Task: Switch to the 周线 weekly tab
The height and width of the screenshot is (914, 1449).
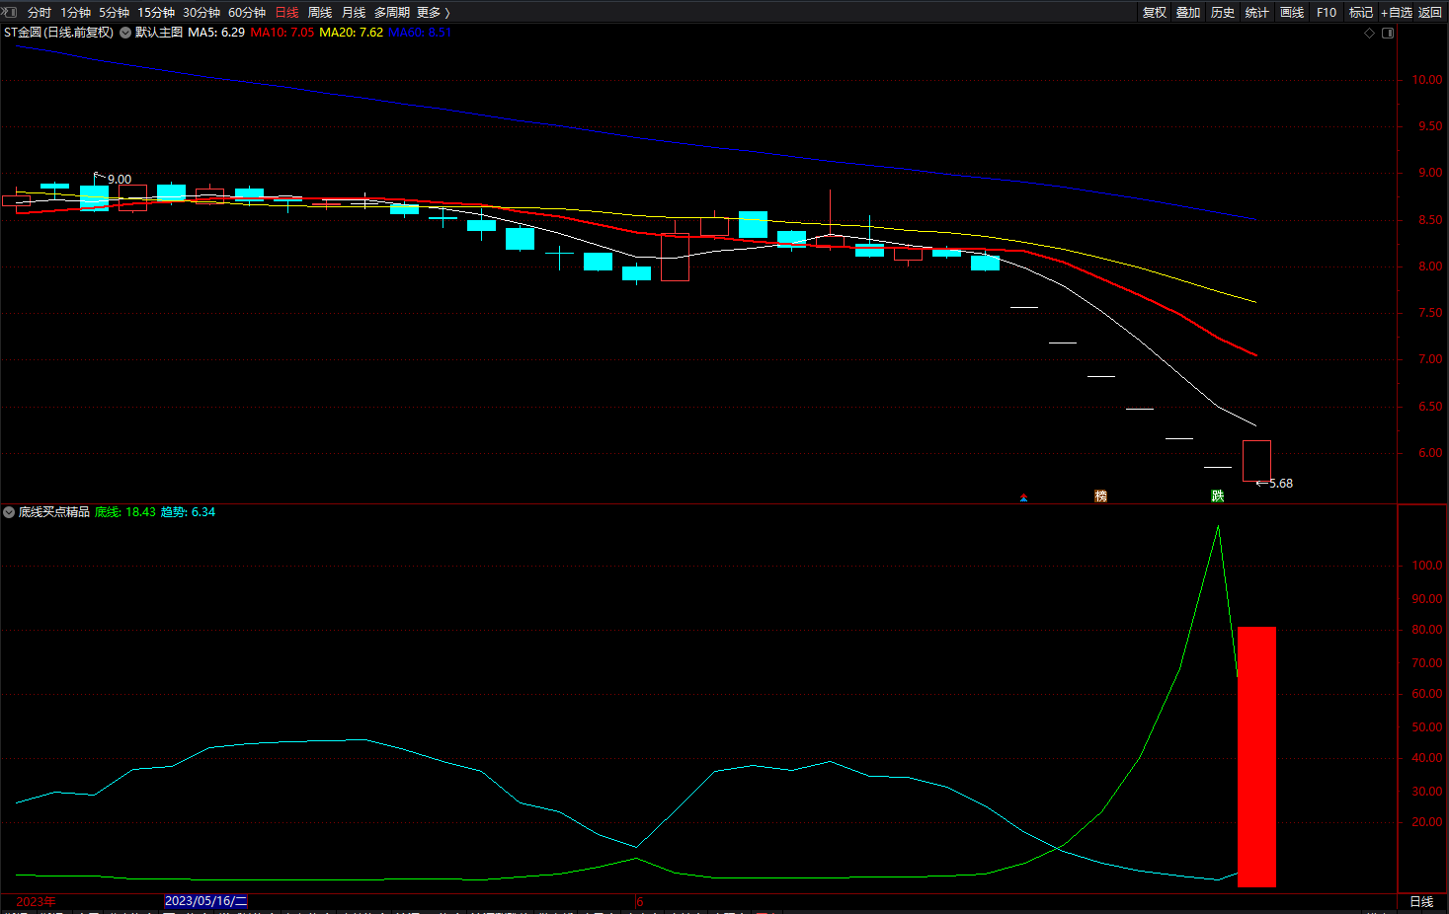Action: point(320,13)
